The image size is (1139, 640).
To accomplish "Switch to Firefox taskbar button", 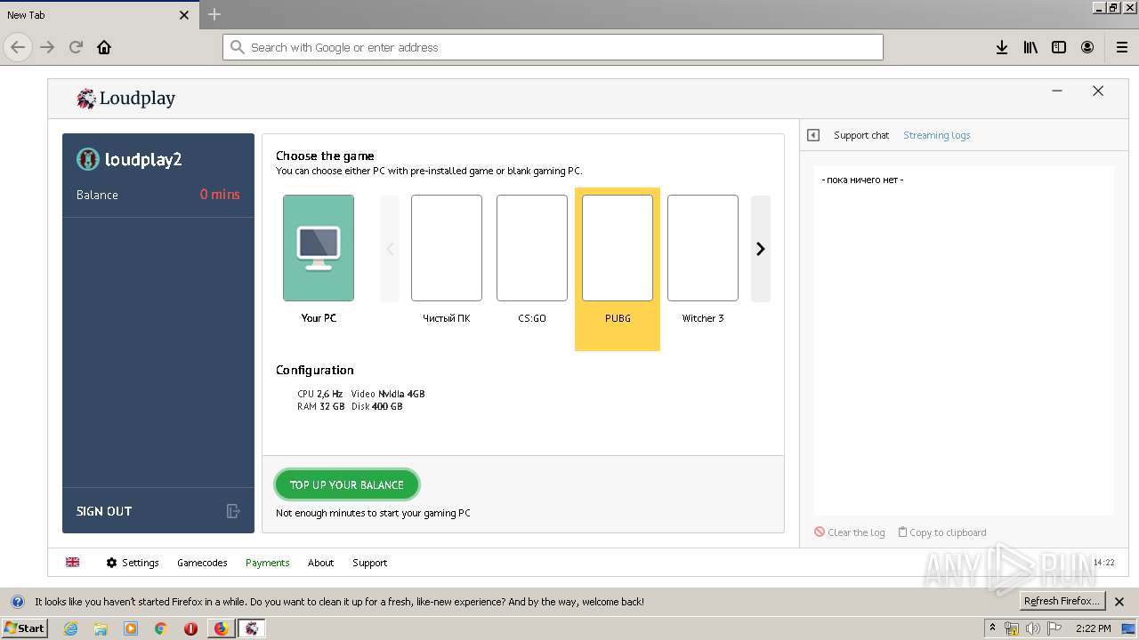I will click(x=222, y=628).
